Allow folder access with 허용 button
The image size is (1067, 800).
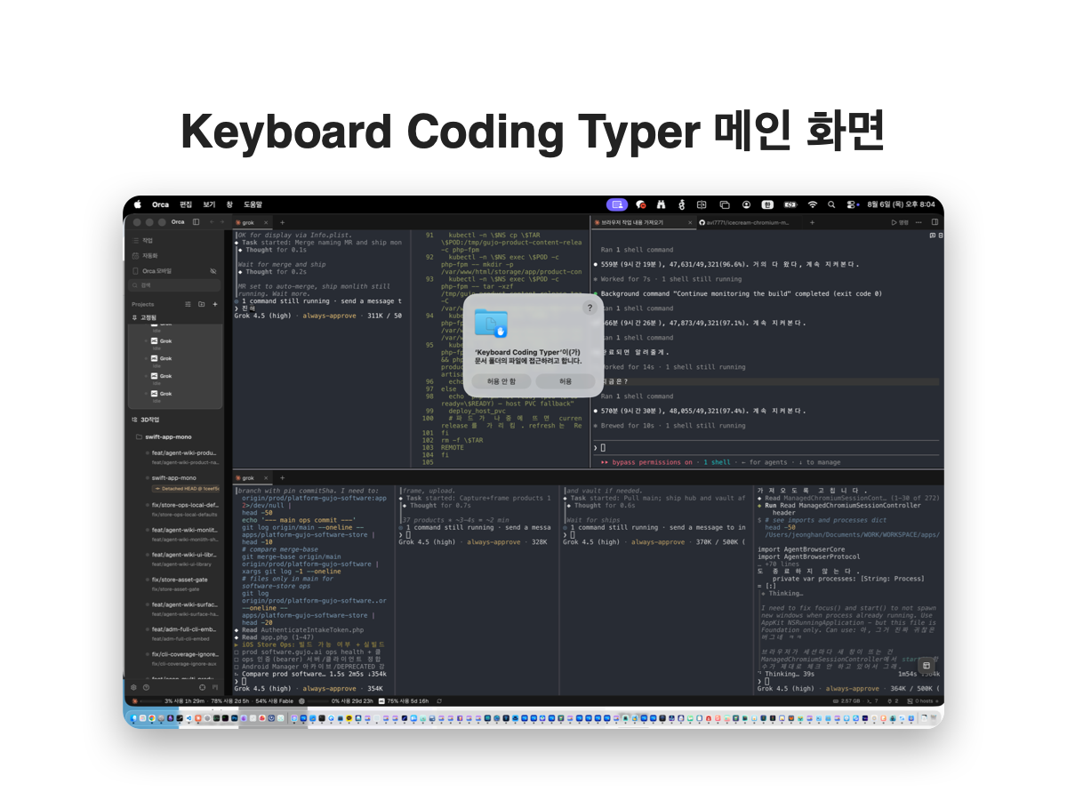click(x=566, y=380)
